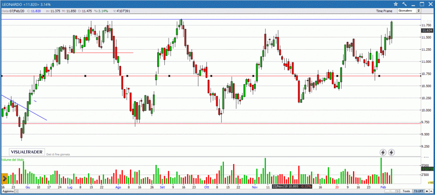435x195 pixels.
Task: Click the VISUALTRADER logo
Action: point(27,152)
